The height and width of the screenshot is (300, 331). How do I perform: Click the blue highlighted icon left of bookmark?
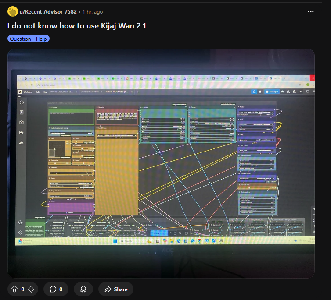tap(254, 92)
